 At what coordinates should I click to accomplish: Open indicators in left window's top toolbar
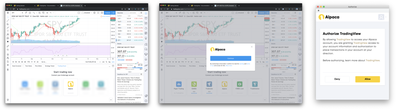pyautogui.click(x=34, y=13)
